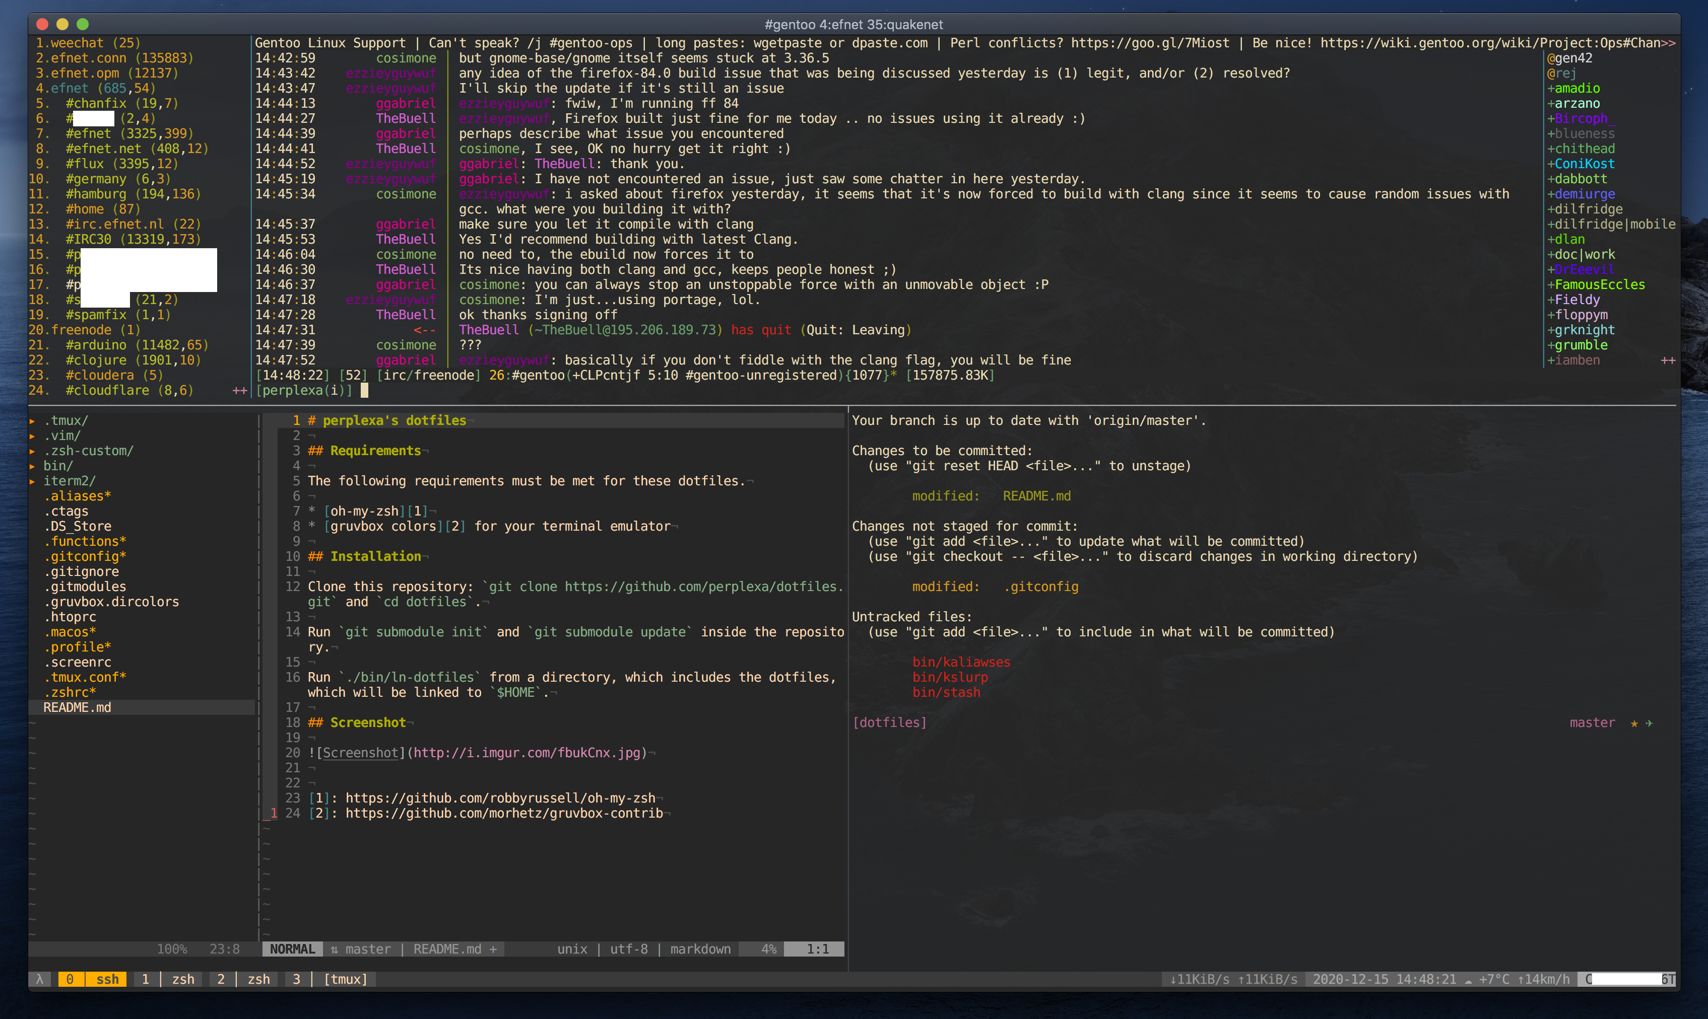
Task: Click the branch arrows icon beside master in vim statusline
Action: pyautogui.click(x=334, y=949)
